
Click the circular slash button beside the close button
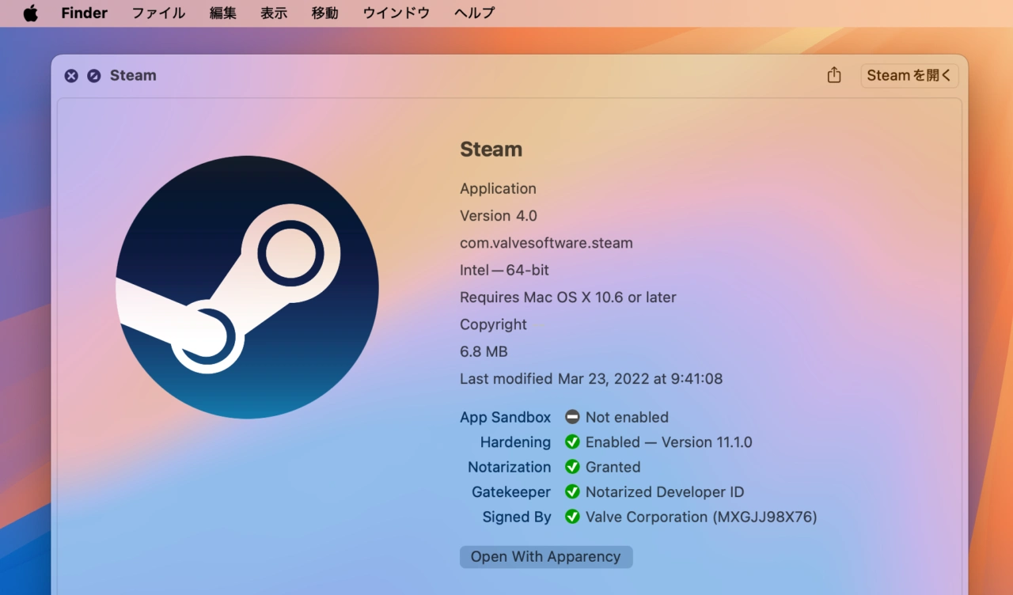coord(94,76)
